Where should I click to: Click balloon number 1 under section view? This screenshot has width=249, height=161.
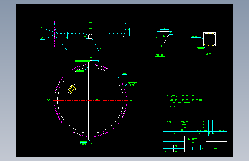[x=100, y=49]
